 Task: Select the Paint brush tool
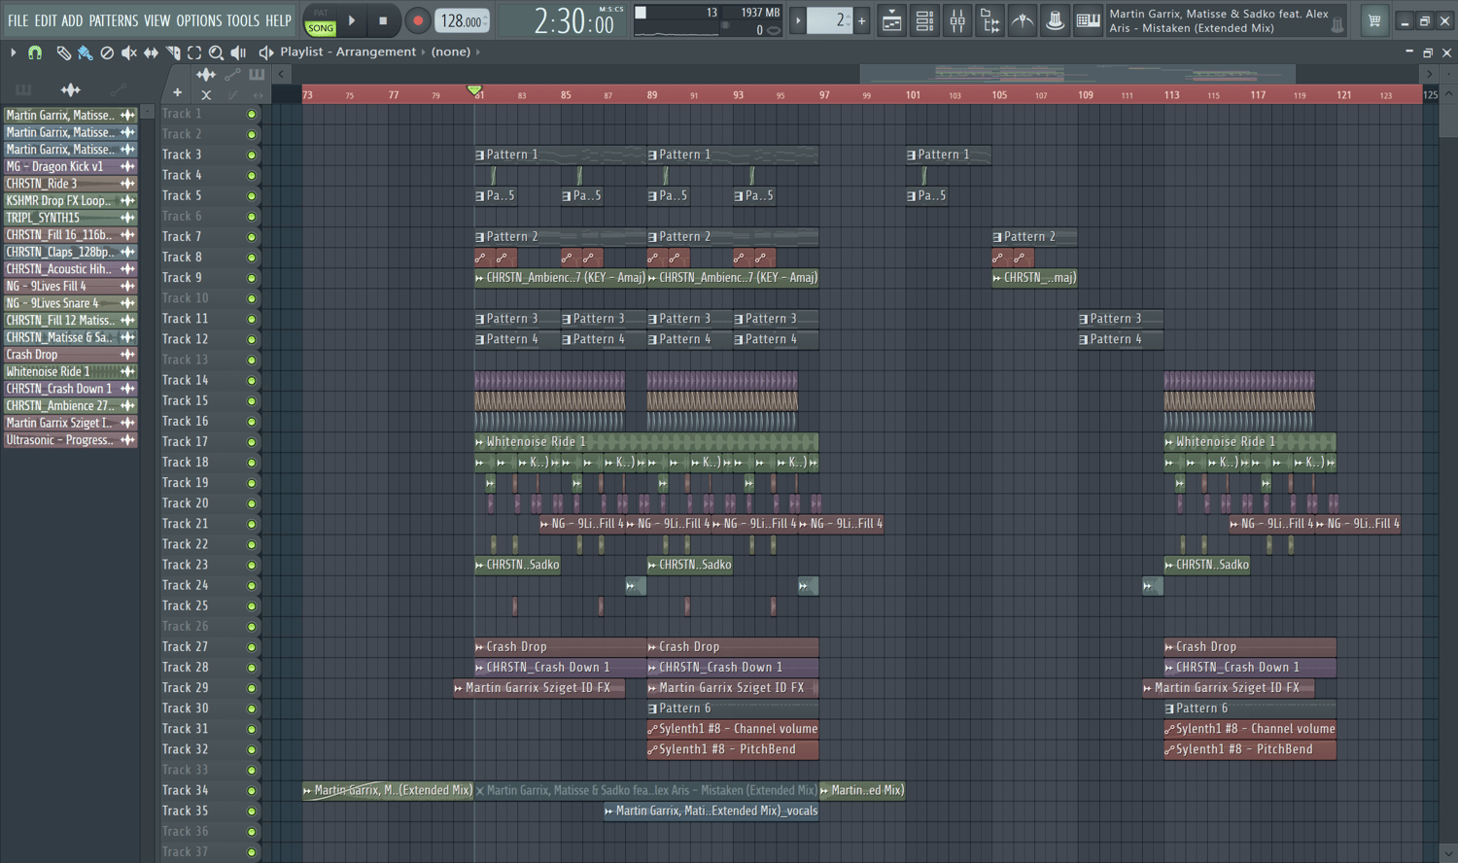click(x=86, y=52)
